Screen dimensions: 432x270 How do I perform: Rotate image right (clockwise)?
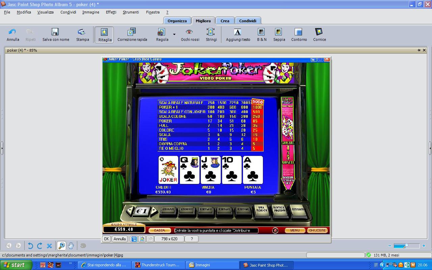point(39,246)
